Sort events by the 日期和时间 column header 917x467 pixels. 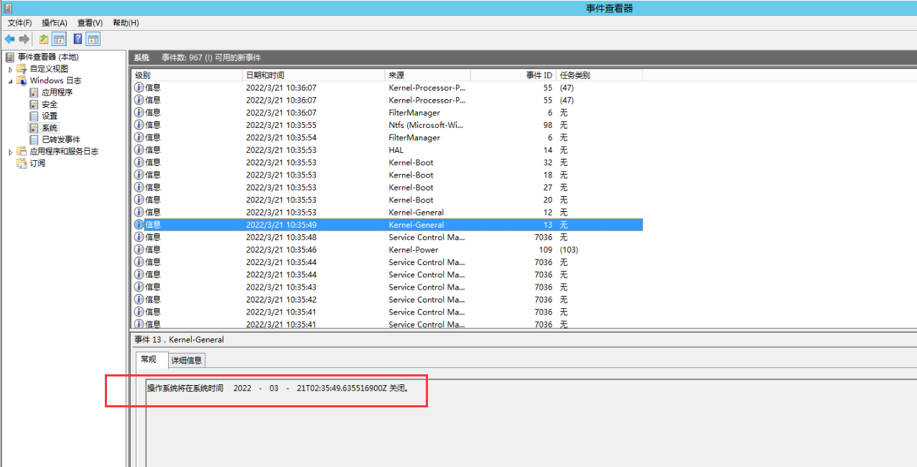(x=264, y=75)
